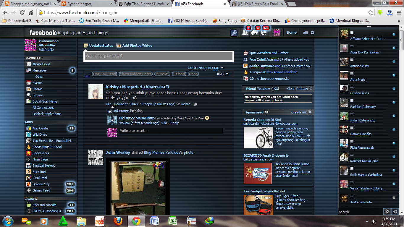Focus the What's on your mind box
The image size is (404, 227).
tap(159, 56)
